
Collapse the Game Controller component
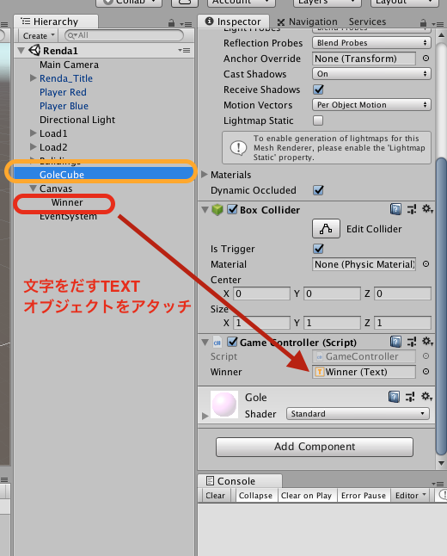click(205, 343)
